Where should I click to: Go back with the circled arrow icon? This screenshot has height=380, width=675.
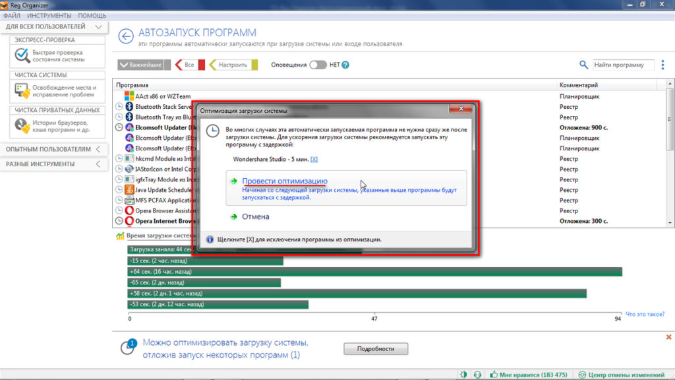point(126,36)
